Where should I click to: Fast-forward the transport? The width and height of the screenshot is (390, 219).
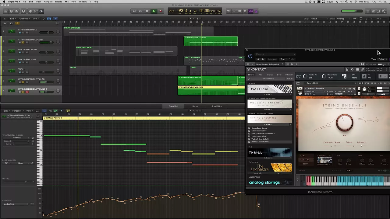tap(140, 11)
